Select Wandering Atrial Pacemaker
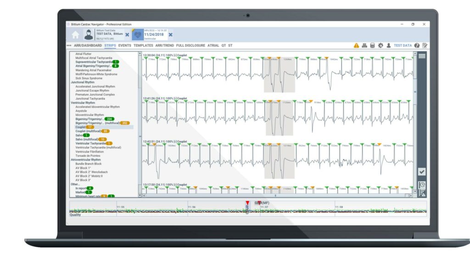 pos(93,70)
